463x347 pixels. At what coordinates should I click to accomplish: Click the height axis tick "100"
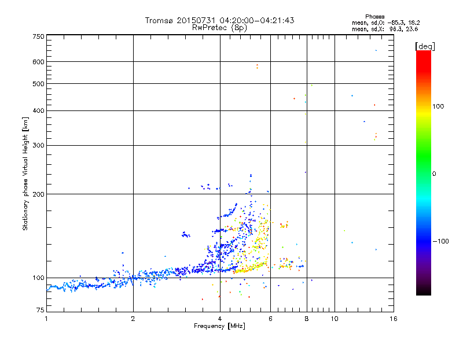click(x=38, y=278)
